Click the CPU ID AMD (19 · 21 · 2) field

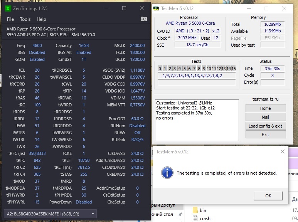click(x=192, y=31)
